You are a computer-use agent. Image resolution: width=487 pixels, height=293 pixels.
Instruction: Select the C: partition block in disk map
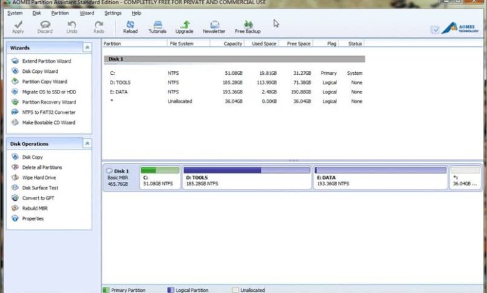(160, 178)
